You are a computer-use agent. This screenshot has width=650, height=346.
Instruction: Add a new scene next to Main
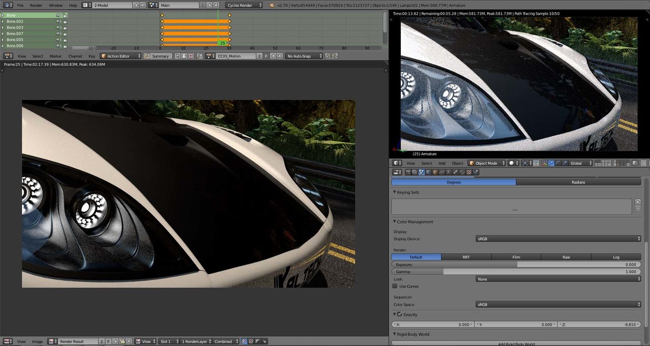click(x=209, y=5)
